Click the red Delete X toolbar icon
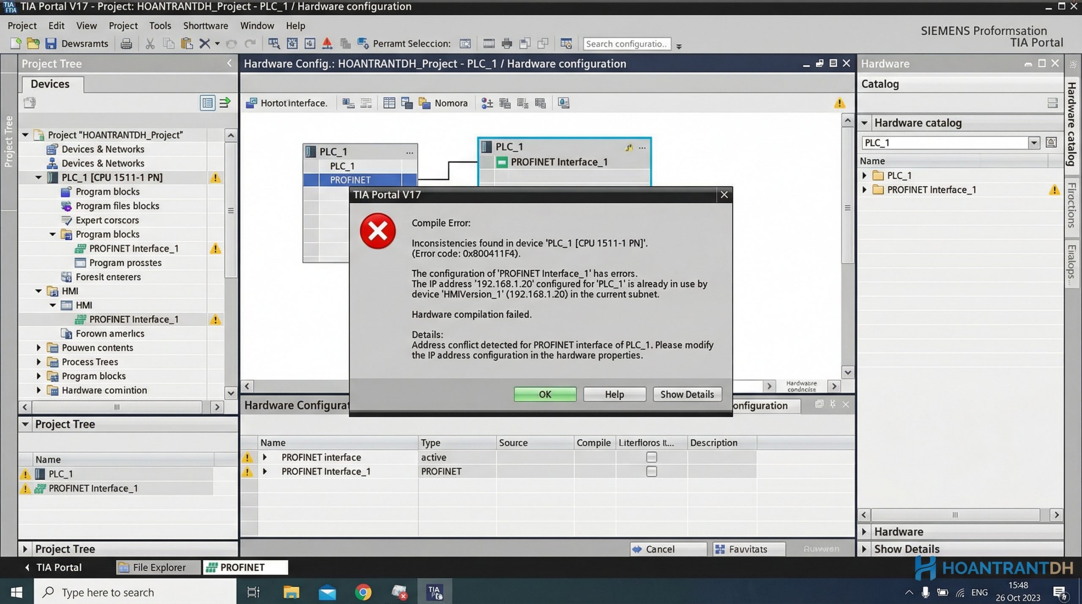This screenshot has width=1082, height=604. tap(205, 44)
